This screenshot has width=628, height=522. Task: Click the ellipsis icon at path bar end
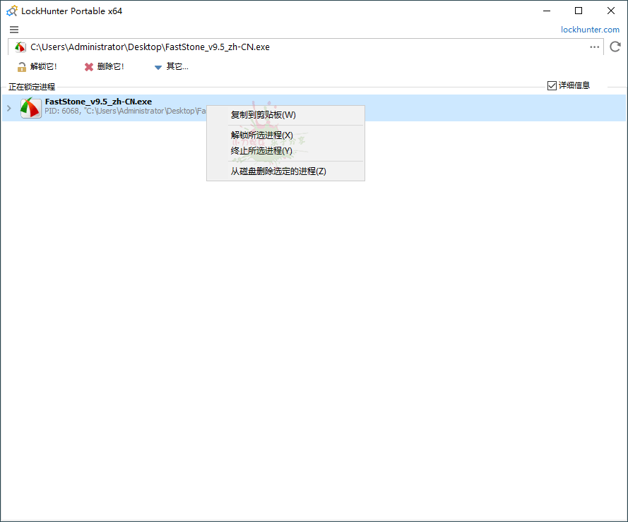594,47
